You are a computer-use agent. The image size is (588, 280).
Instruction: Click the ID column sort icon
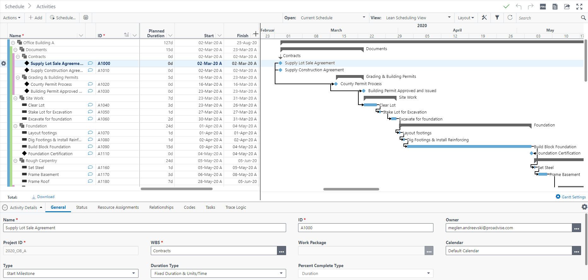[126, 35]
